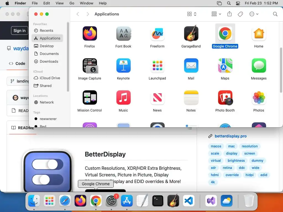The image size is (283, 212).
Task: Select the Freeform app icon
Action: point(157,33)
